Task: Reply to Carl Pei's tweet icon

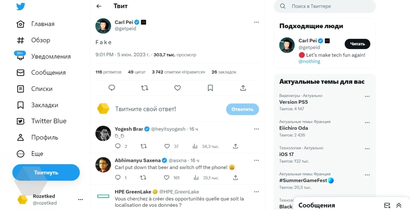Action: (x=112, y=88)
